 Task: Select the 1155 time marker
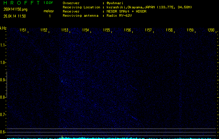point(107,30)
